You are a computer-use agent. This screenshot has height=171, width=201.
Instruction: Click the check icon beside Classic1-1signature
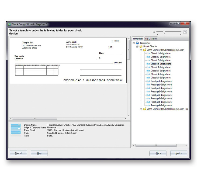[x=148, y=53]
